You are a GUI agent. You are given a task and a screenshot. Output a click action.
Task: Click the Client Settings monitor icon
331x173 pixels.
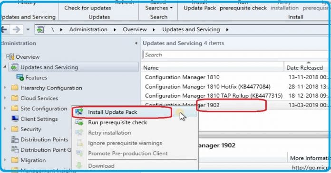(x=15, y=118)
